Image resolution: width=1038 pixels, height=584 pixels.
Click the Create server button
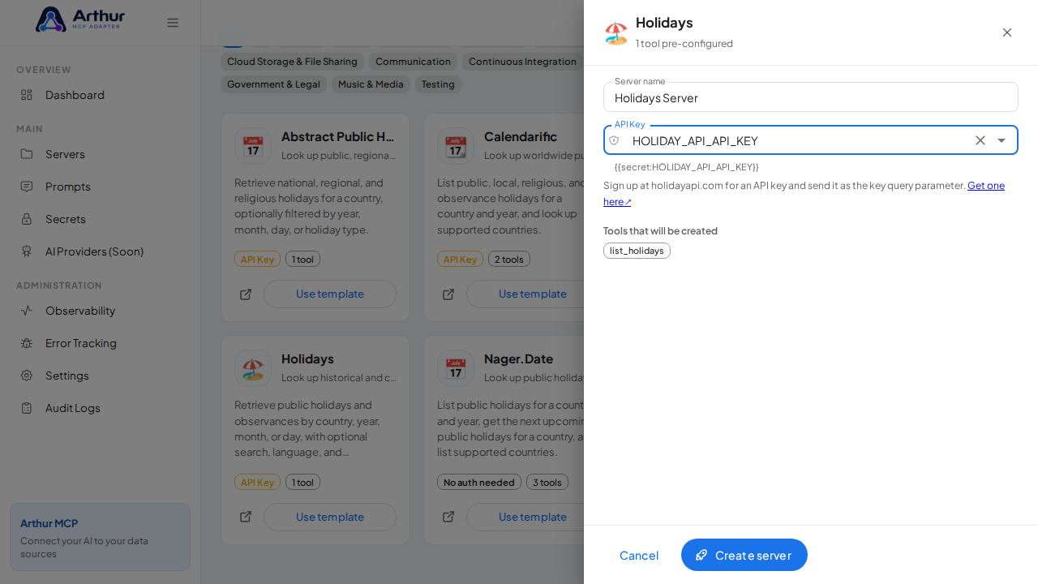(744, 555)
